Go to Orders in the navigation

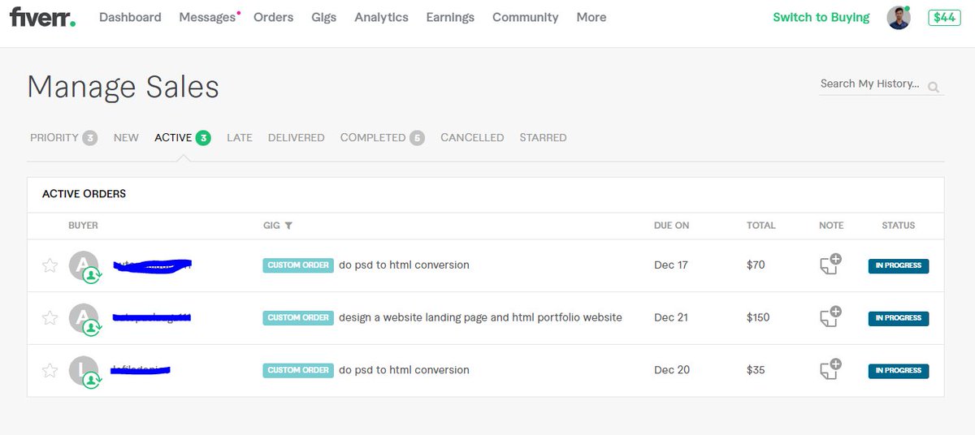[x=274, y=17]
